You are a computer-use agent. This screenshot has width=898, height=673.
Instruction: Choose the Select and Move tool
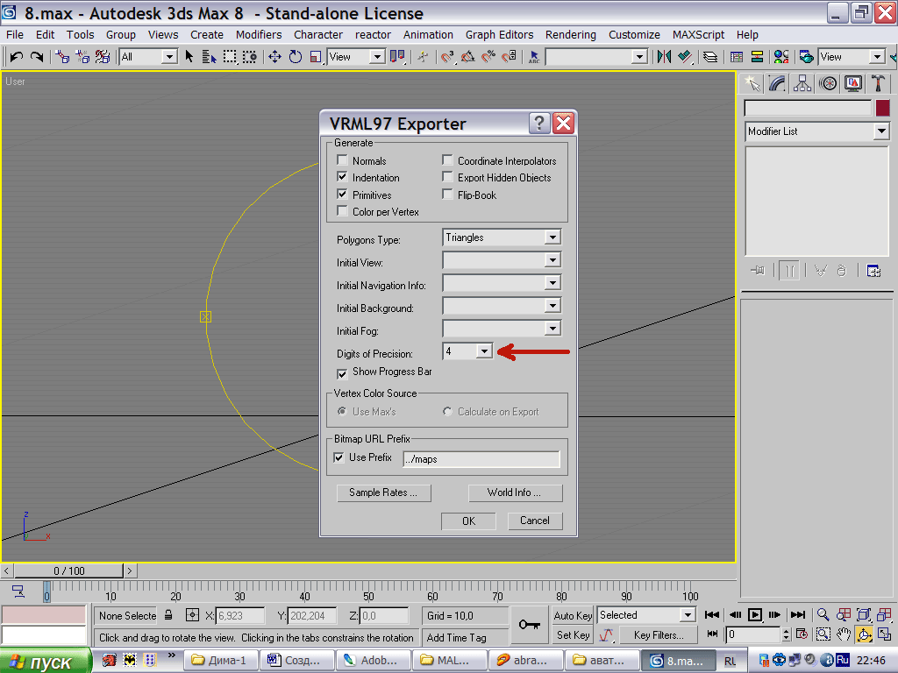click(274, 57)
